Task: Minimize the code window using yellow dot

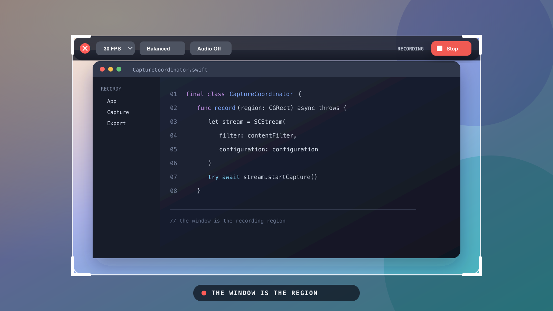Action: click(x=111, y=69)
